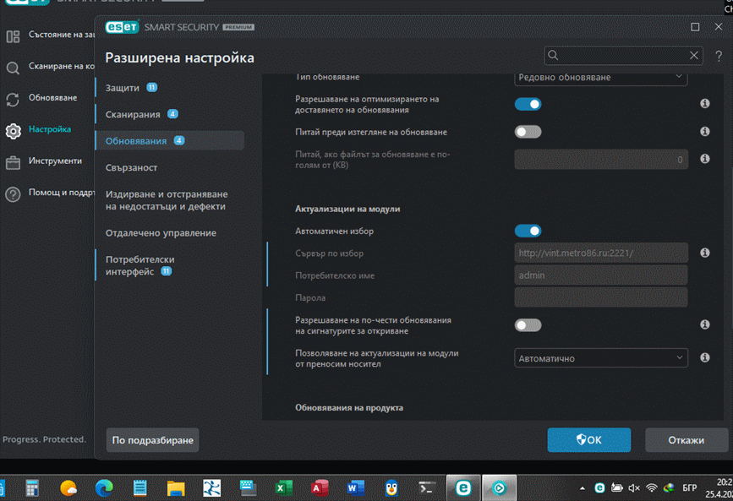Open Calculator from the taskbar
The width and height of the screenshot is (733, 501).
(x=32, y=488)
